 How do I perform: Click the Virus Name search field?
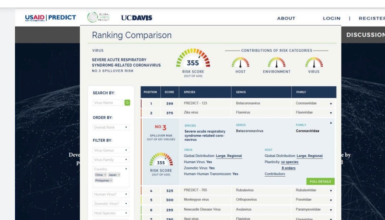click(108, 103)
